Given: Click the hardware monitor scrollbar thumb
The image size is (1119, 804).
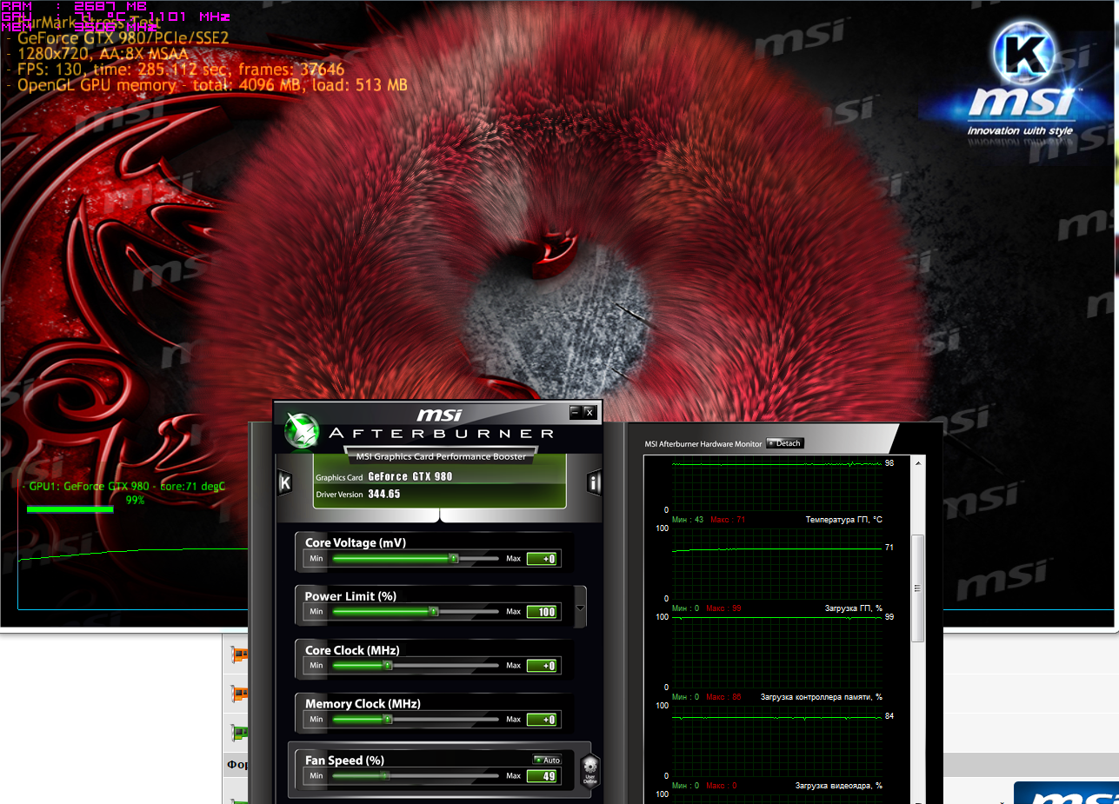Looking at the screenshot, I should 916,588.
